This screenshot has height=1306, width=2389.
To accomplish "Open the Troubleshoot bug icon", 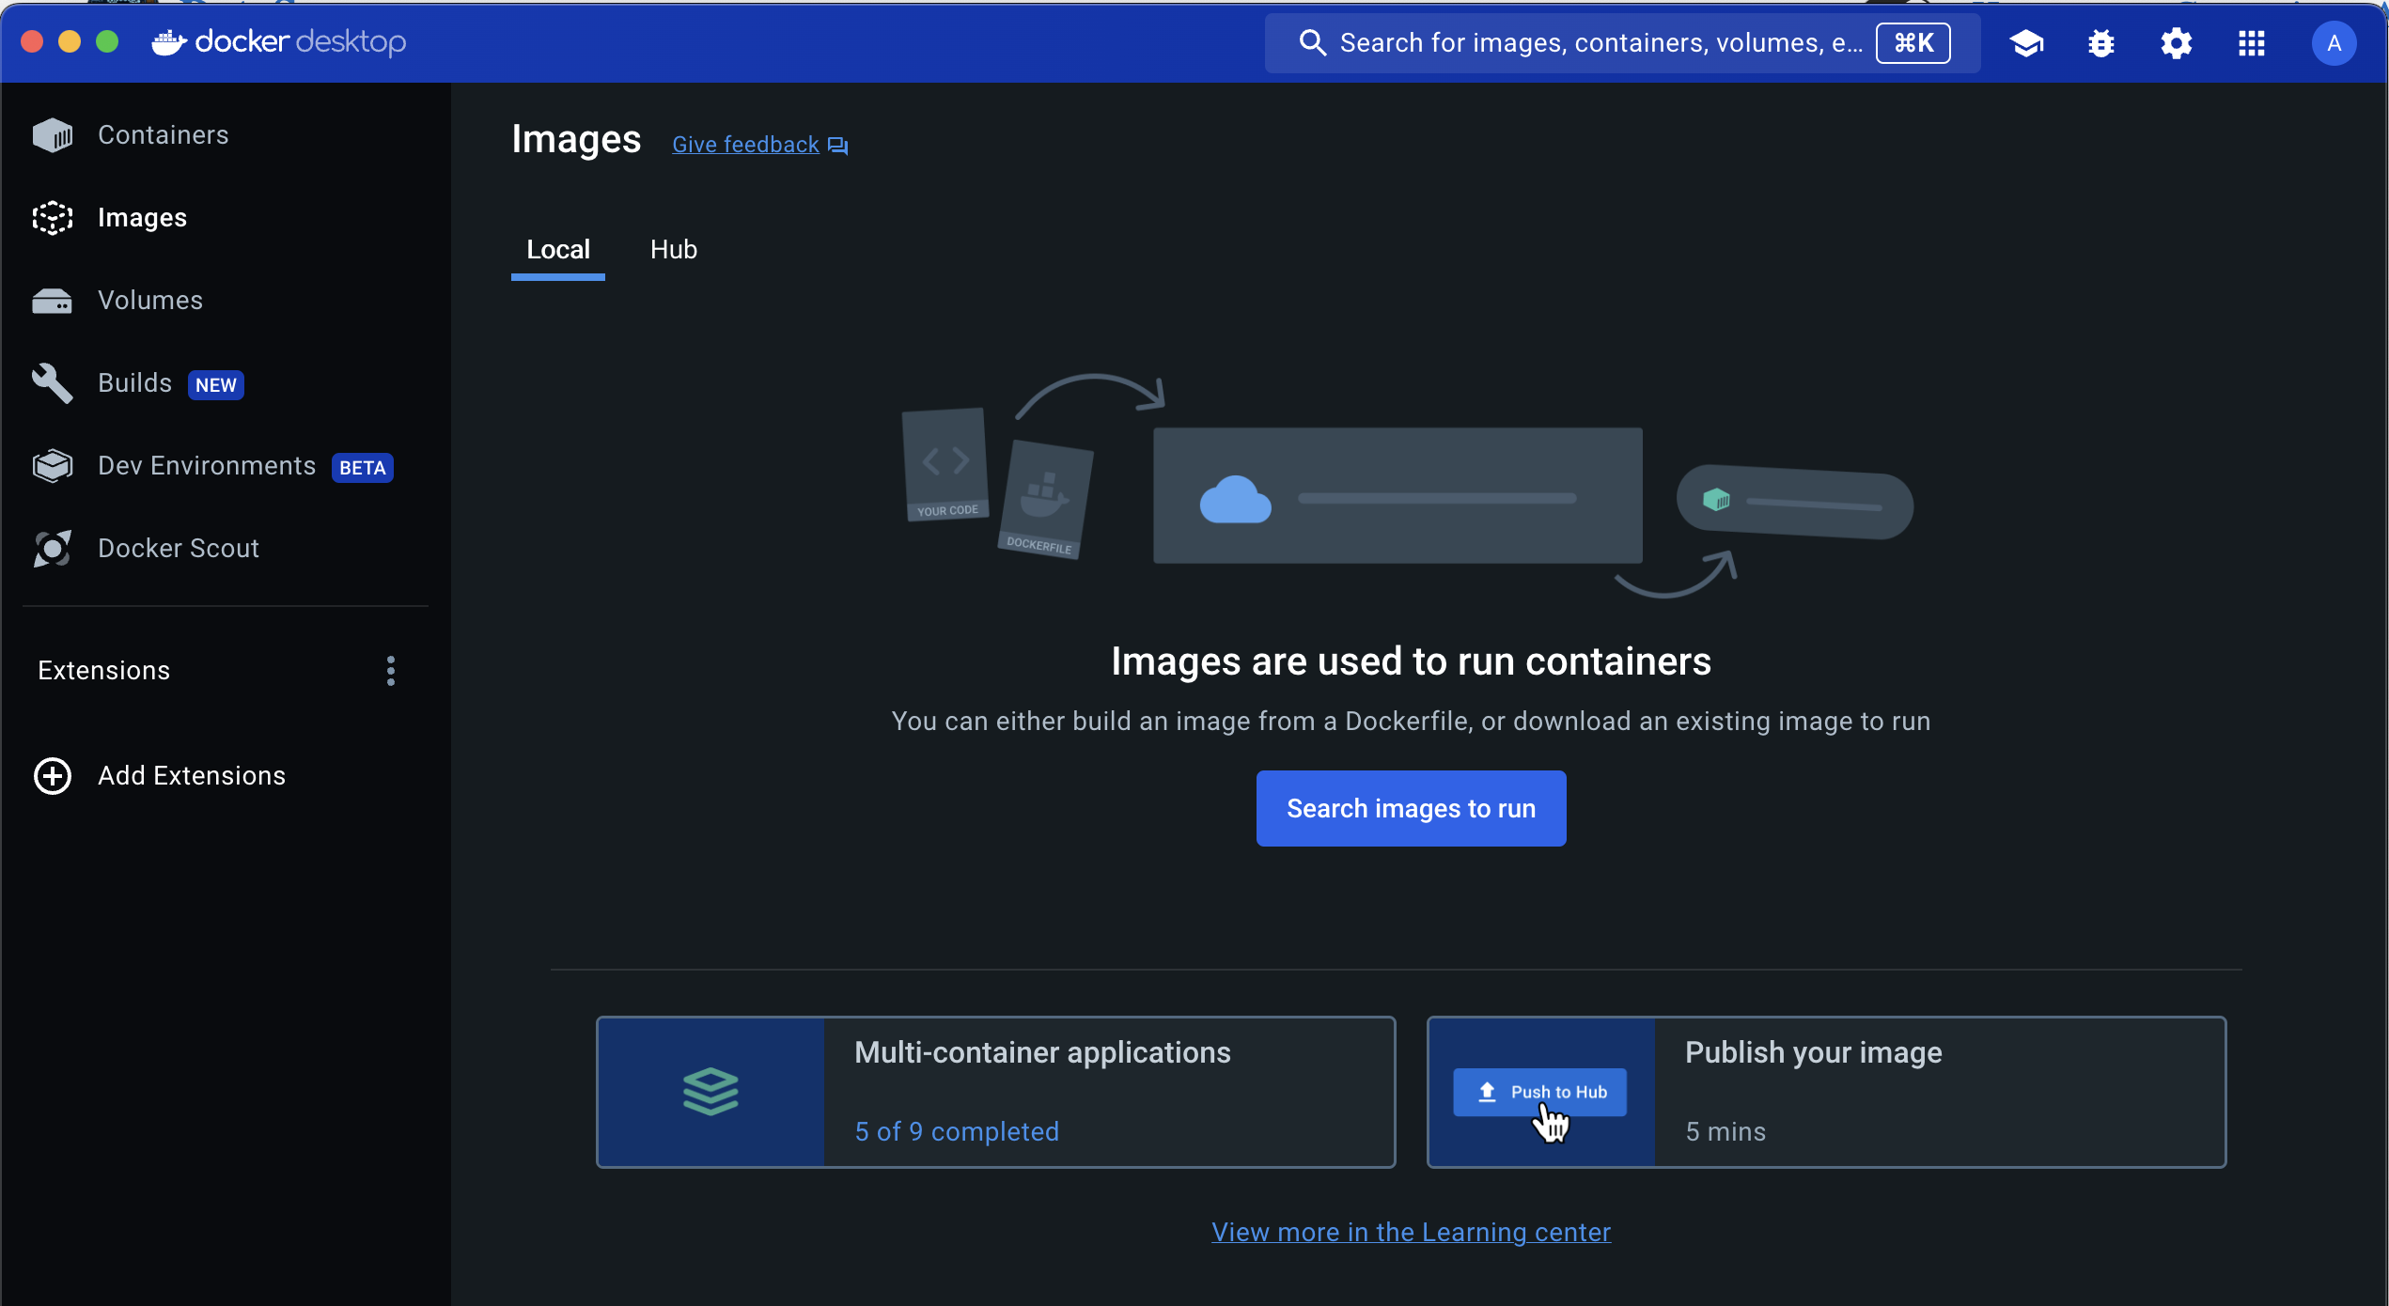I will pyautogui.click(x=2101, y=43).
